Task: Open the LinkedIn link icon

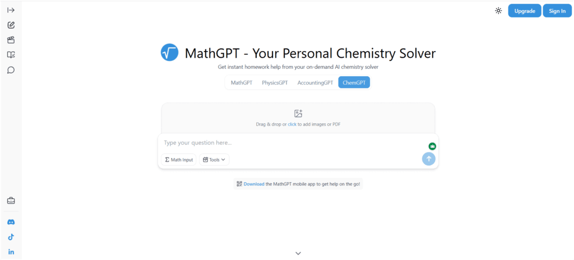Action: (11, 252)
